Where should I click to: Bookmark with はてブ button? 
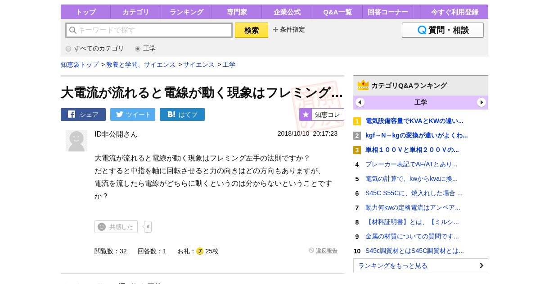pyautogui.click(x=182, y=115)
